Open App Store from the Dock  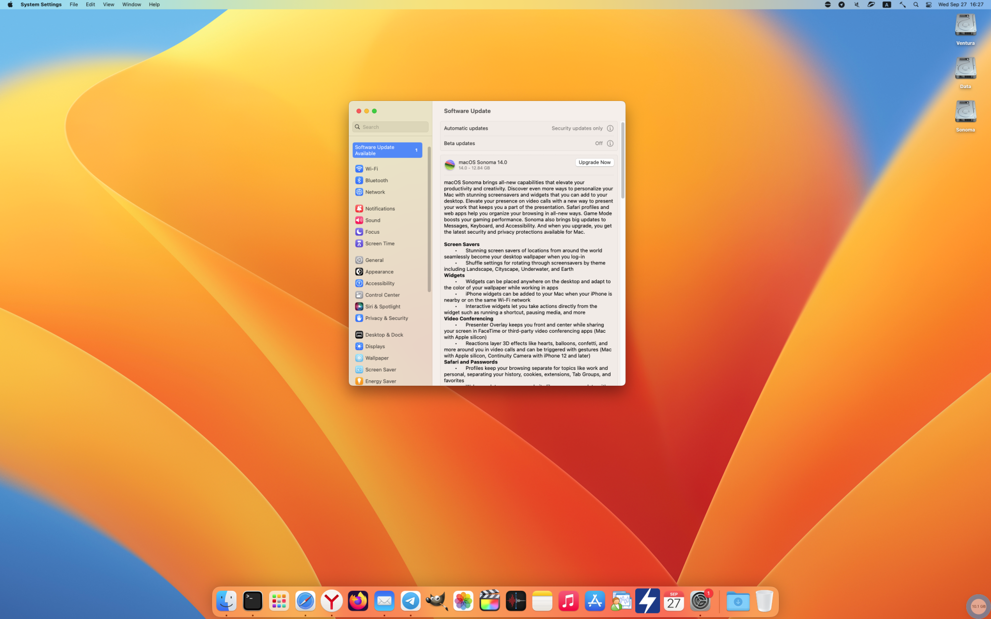click(595, 601)
